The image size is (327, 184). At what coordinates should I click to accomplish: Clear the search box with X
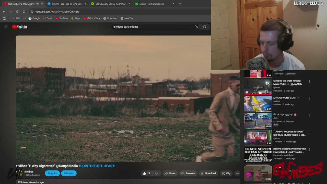(x=197, y=27)
